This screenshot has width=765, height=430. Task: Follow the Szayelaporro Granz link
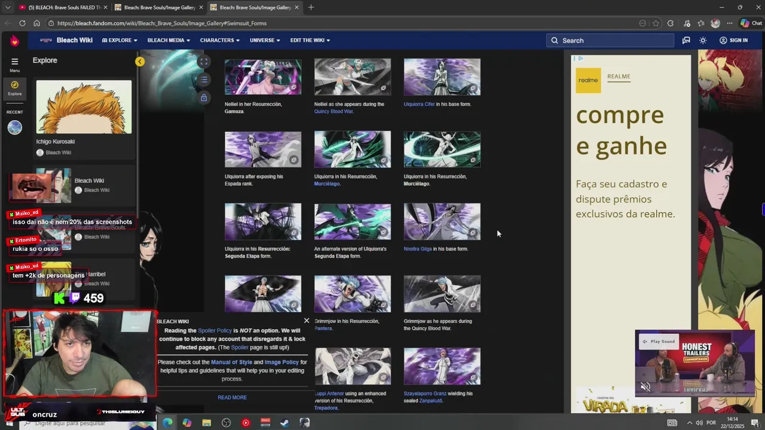pos(425,394)
